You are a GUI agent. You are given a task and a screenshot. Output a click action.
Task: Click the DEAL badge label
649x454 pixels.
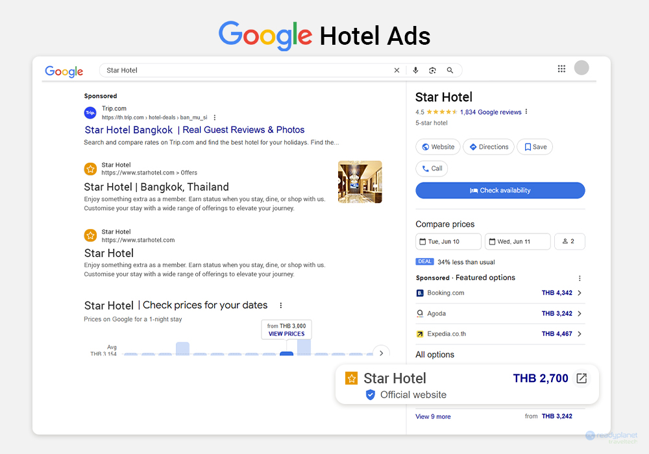click(424, 262)
